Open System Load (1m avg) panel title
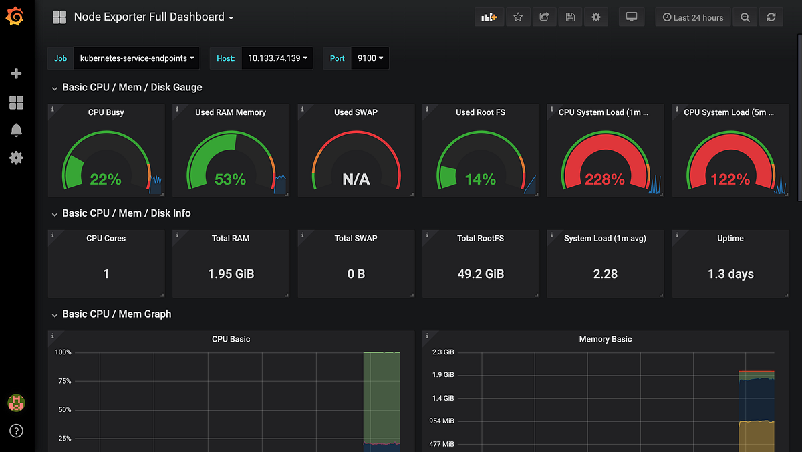The image size is (802, 452). (x=606, y=238)
